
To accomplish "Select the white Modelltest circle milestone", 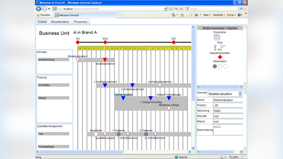I will (x=96, y=134).
